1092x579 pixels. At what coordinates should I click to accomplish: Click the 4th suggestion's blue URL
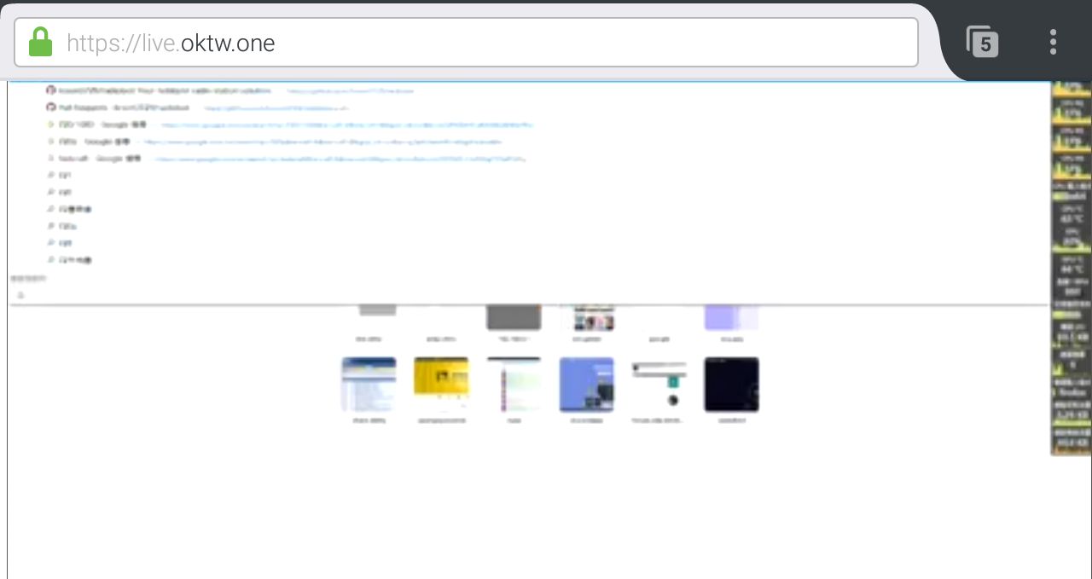pos(322,142)
